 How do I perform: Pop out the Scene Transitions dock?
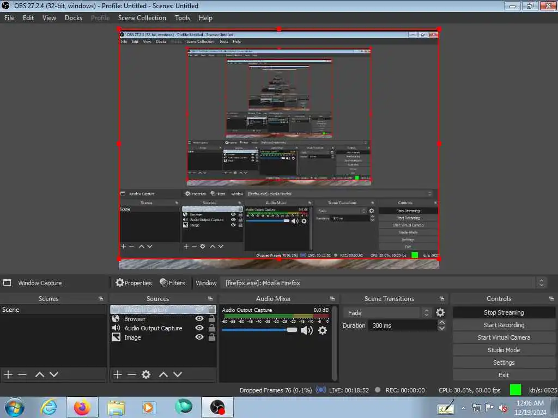click(x=441, y=299)
